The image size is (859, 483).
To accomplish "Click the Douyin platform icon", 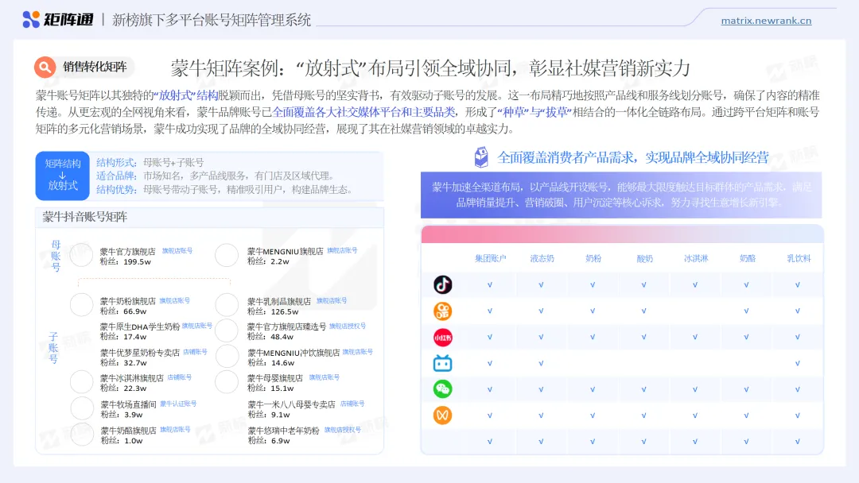I will (443, 284).
